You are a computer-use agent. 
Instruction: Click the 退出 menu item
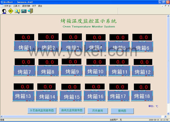tap(40, 6)
